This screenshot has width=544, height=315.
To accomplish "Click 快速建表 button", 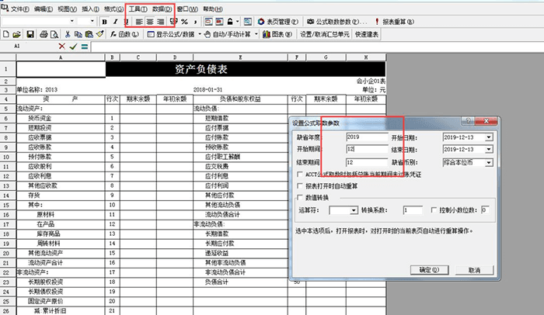I will (367, 34).
